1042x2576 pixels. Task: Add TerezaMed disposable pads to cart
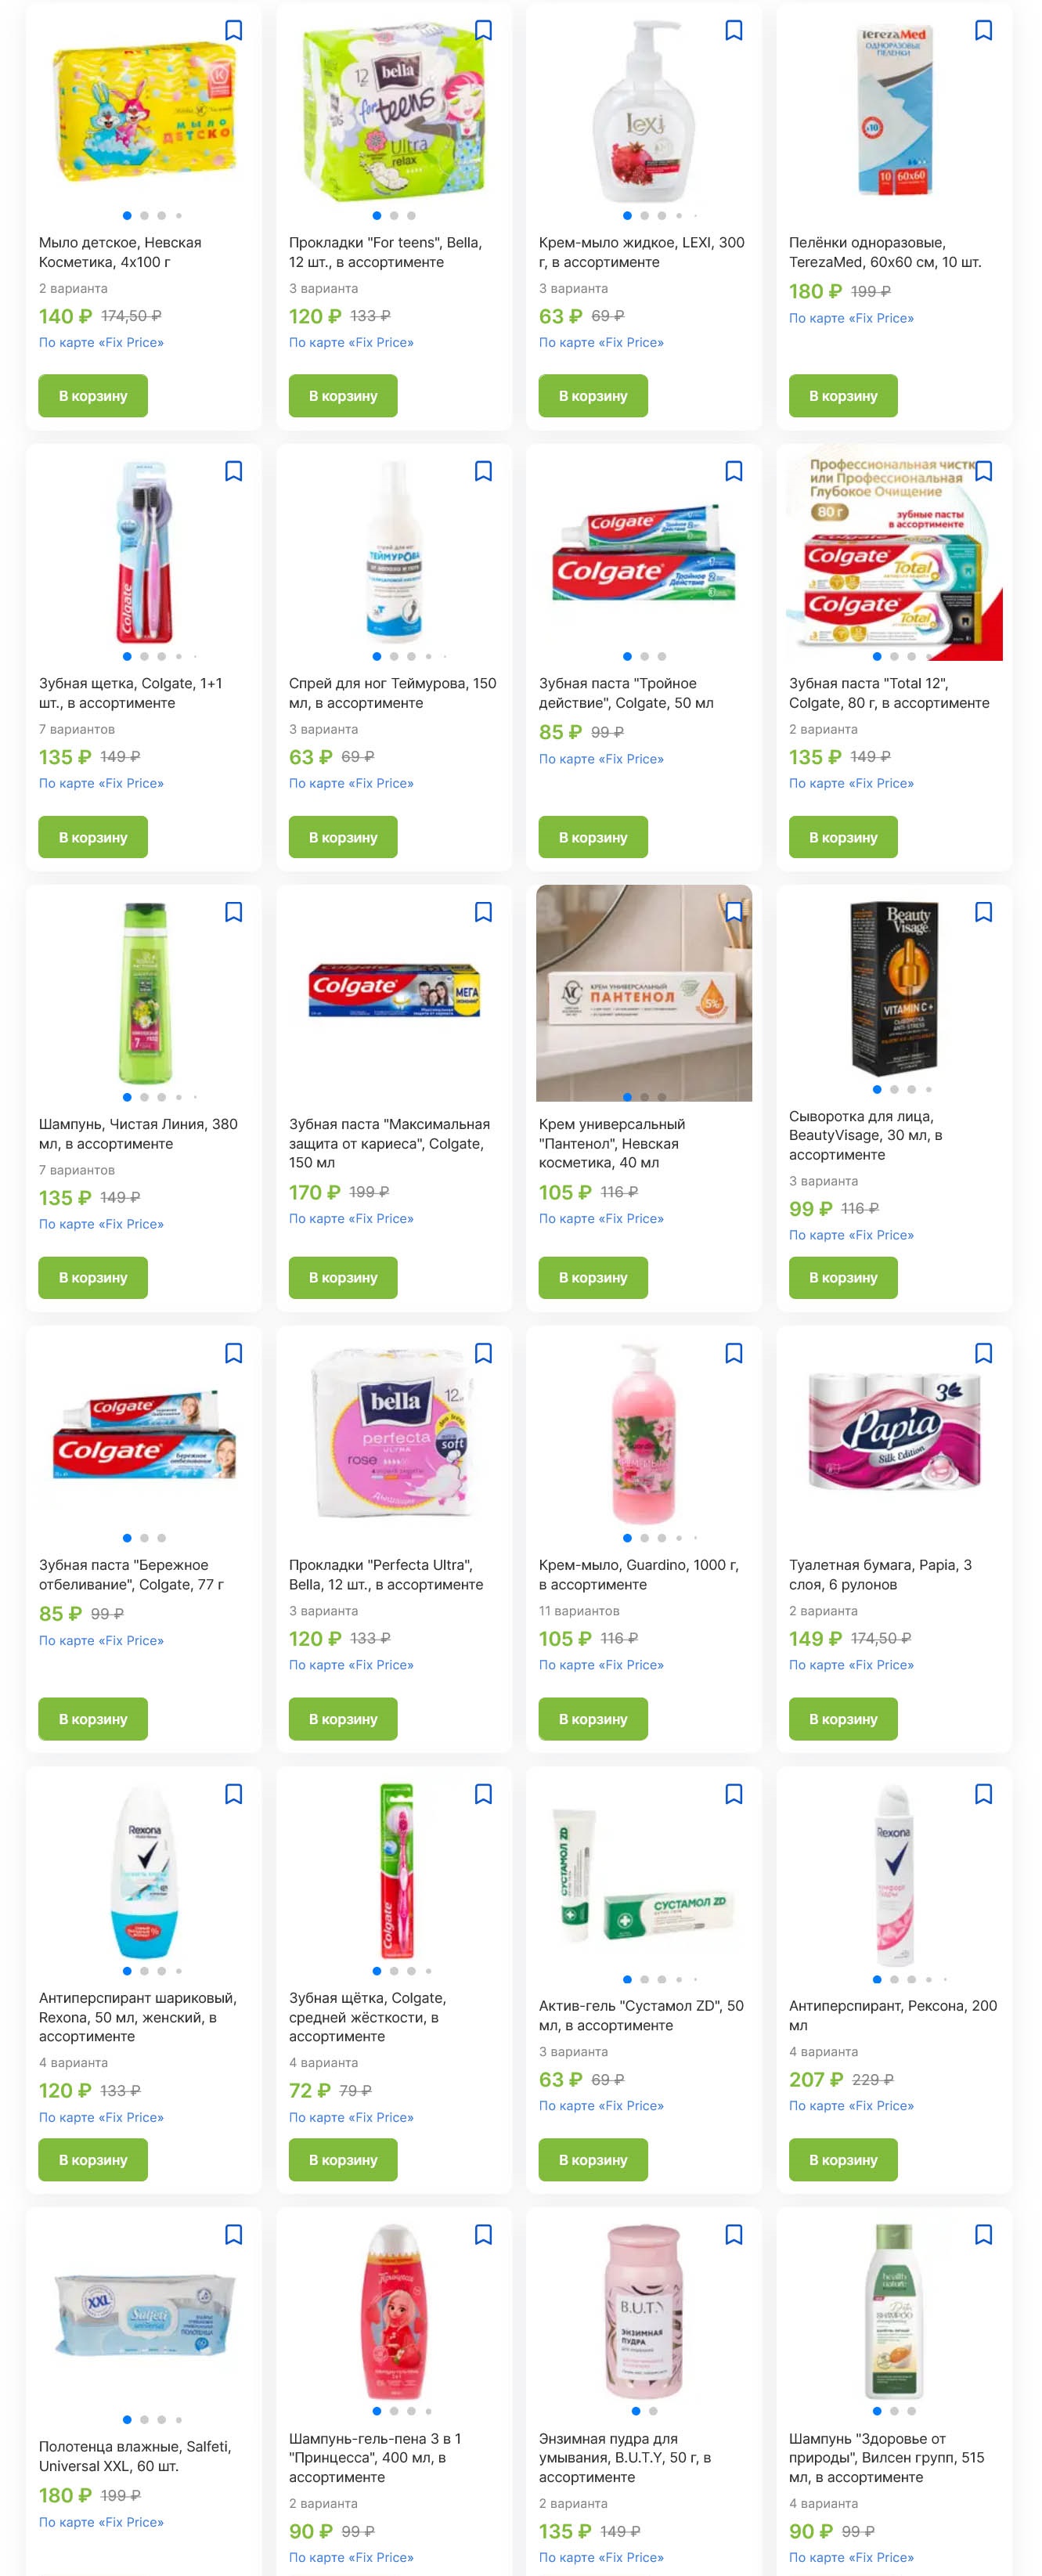(843, 396)
